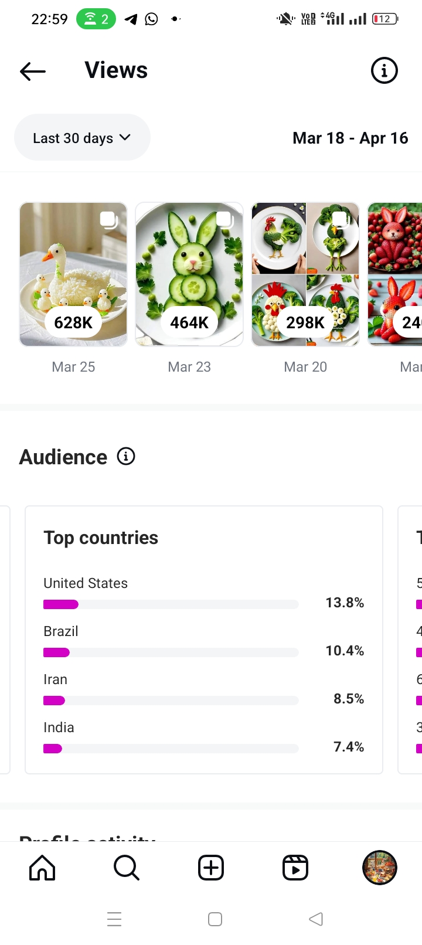
Task: Tap the United States percentage bar
Action: pyautogui.click(x=171, y=604)
